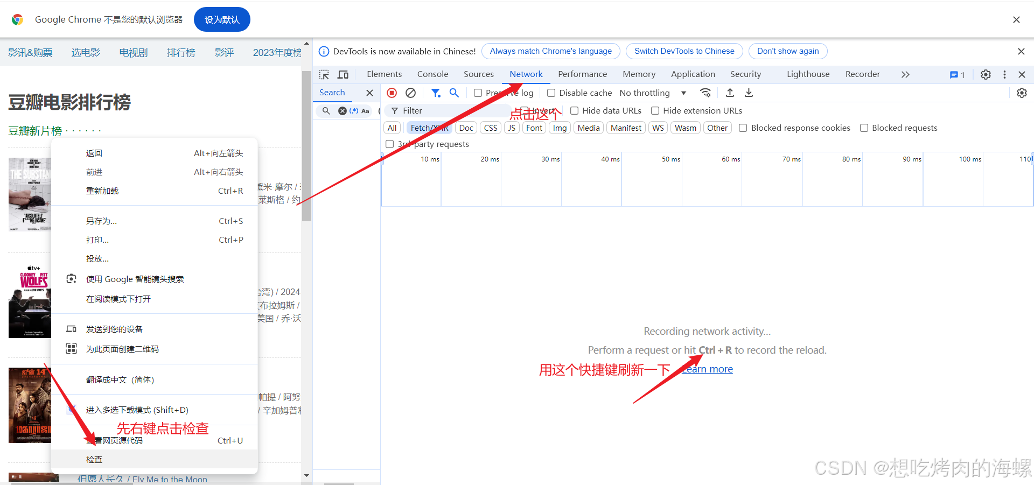Dismiss the DevTools language infobar
This screenshot has width=1034, height=485.
click(1021, 52)
